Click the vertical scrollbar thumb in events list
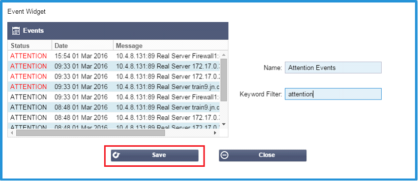Image resolution: width=418 pixels, height=181 pixels. [x=224, y=80]
